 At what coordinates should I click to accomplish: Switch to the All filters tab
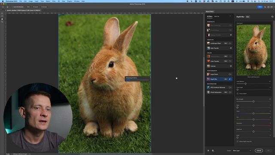click(210, 16)
